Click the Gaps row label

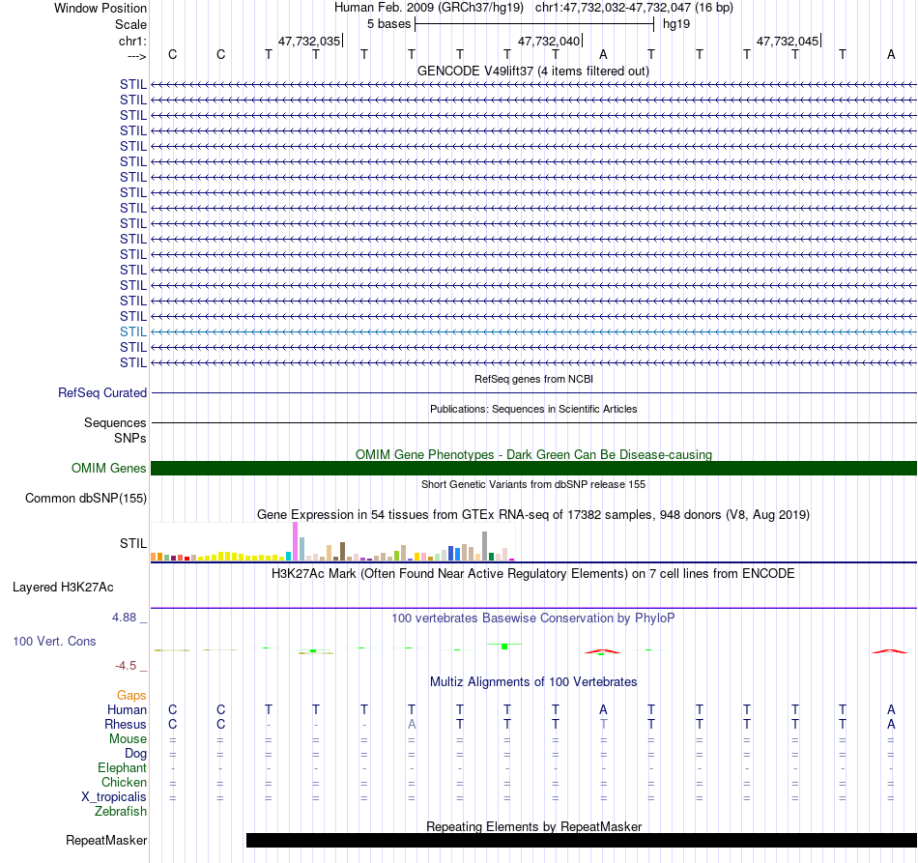(131, 695)
